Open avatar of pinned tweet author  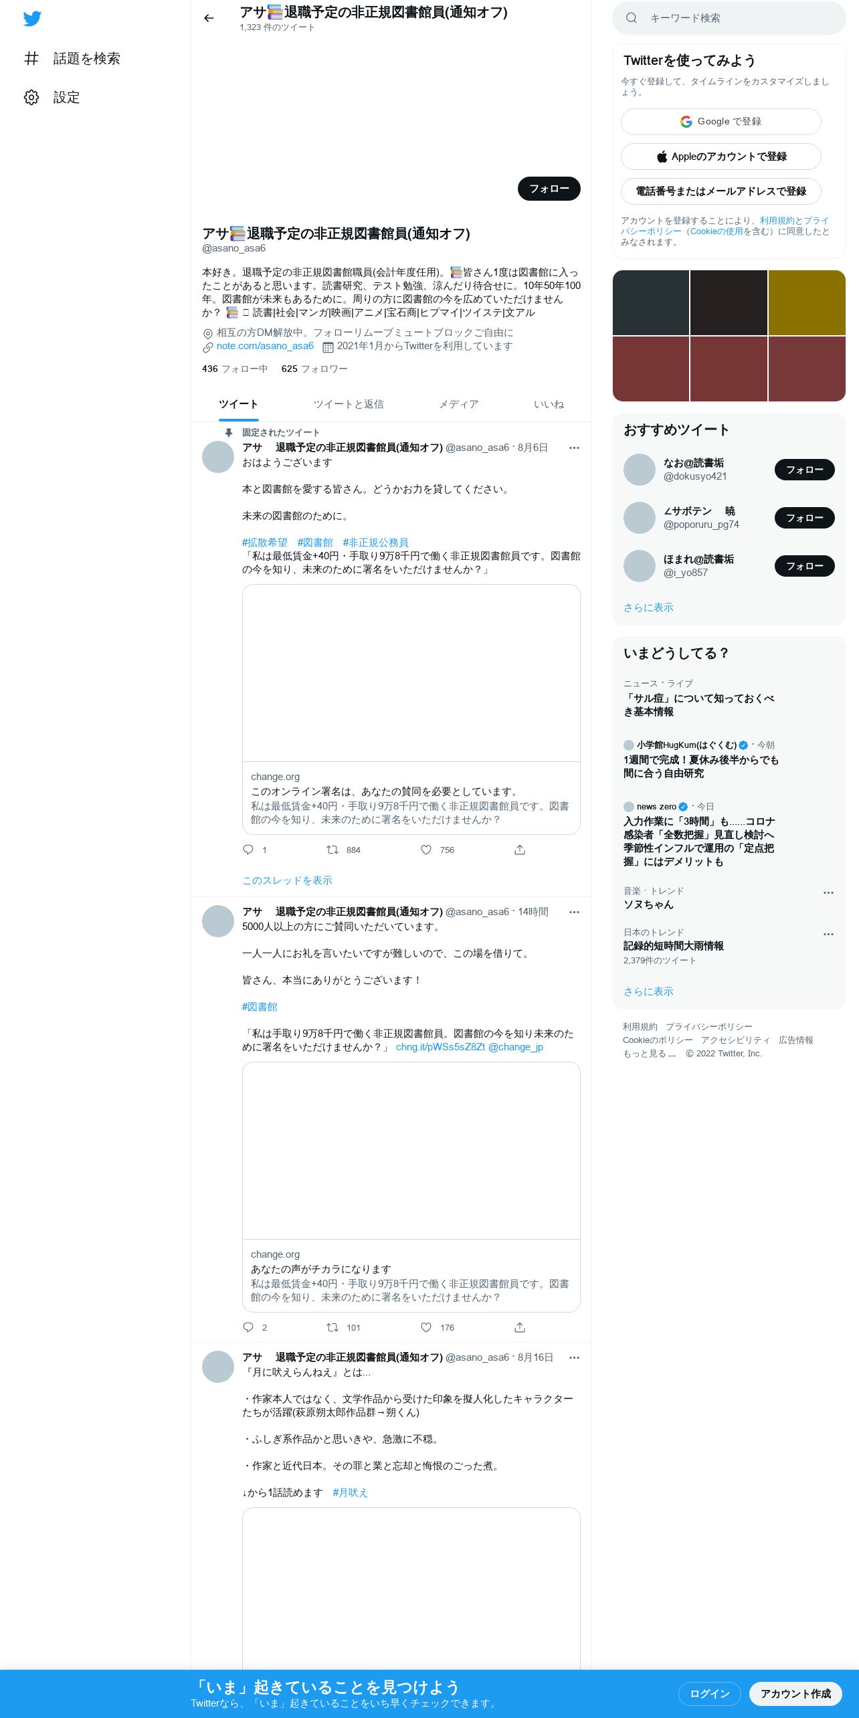pos(218,457)
